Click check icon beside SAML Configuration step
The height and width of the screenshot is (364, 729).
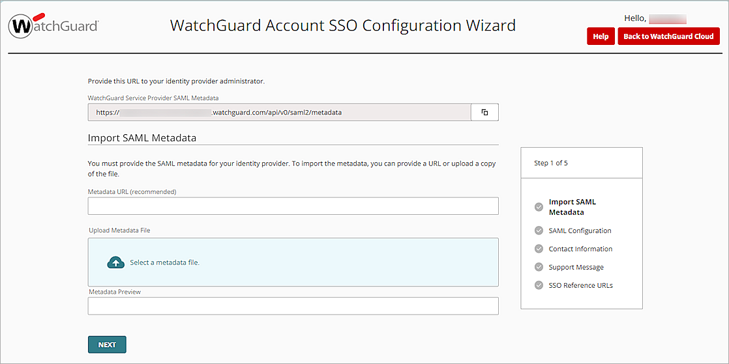(x=539, y=231)
